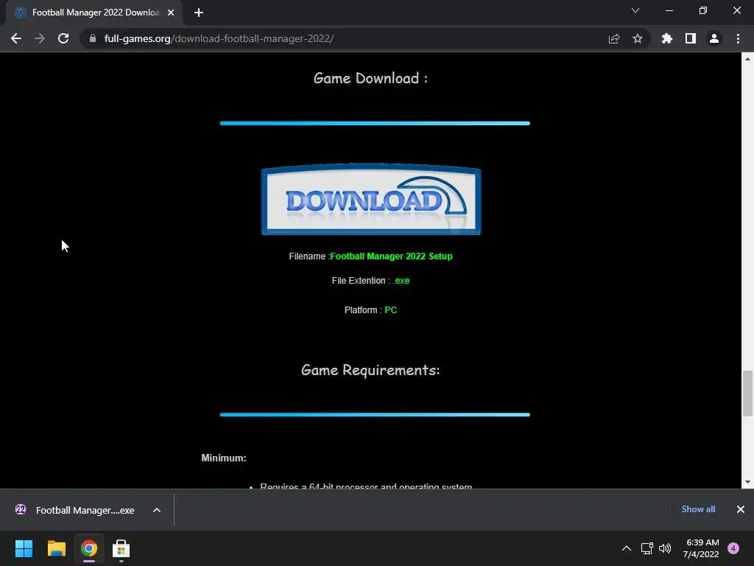This screenshot has width=754, height=566.
Task: Share this page via share icon
Action: tap(614, 38)
